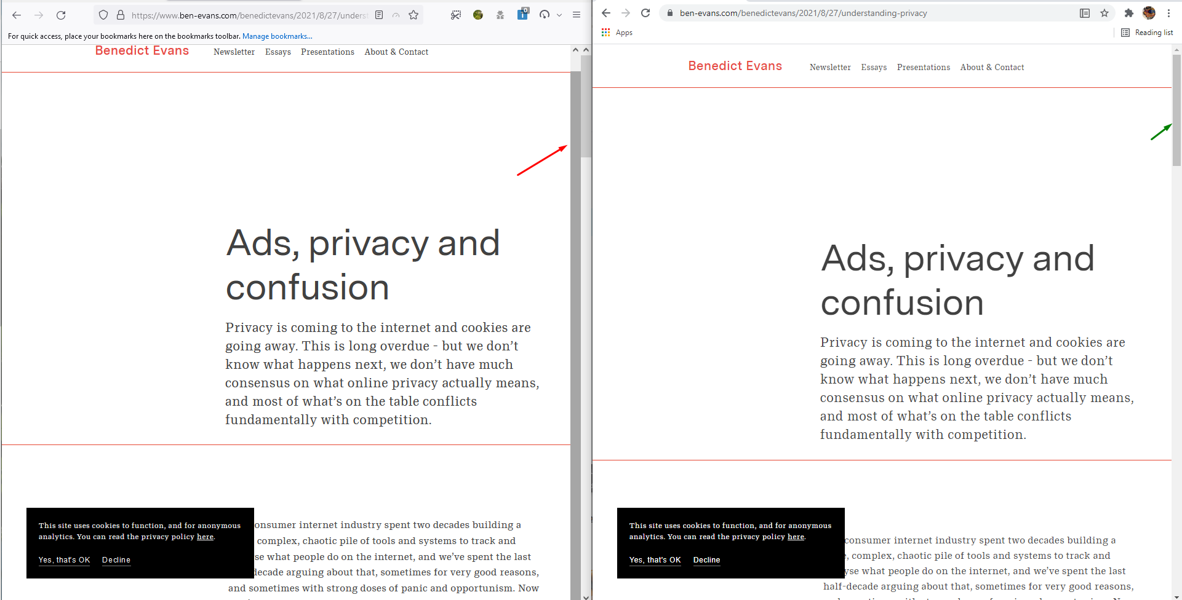
Task: Bookmark the page with Chrome's star icon
Action: click(x=1104, y=13)
